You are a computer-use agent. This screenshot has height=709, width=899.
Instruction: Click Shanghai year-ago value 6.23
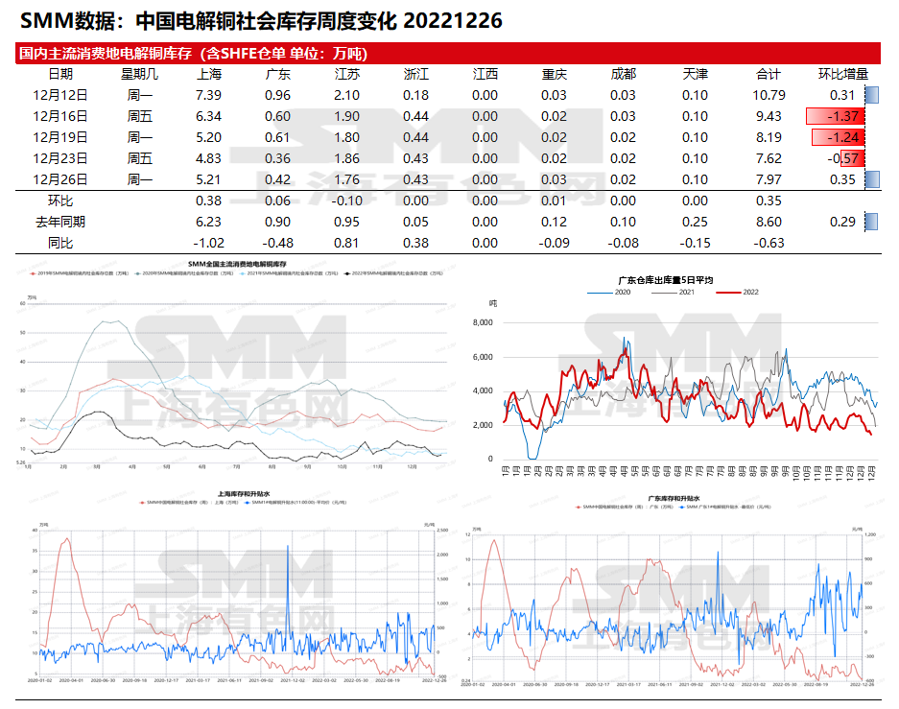pyautogui.click(x=209, y=223)
